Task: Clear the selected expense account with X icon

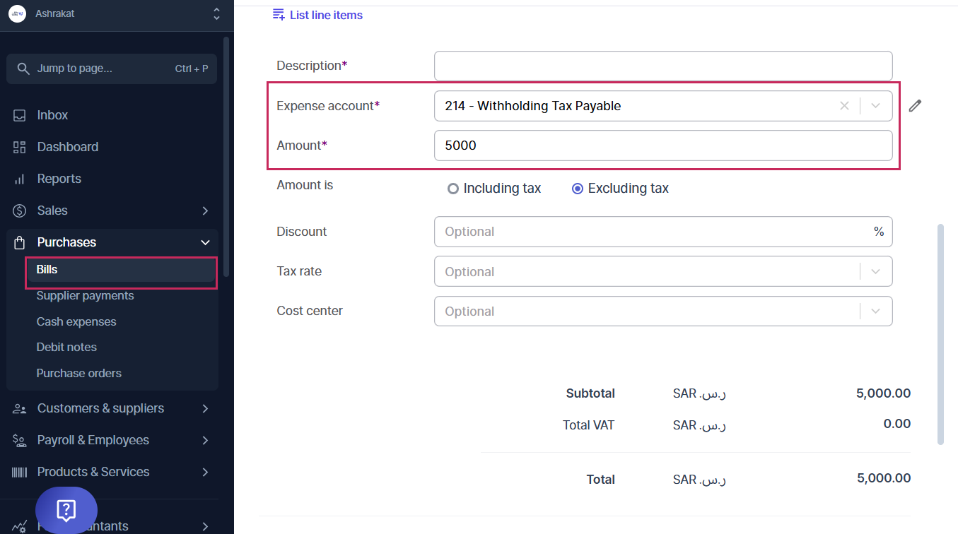Action: 844,106
